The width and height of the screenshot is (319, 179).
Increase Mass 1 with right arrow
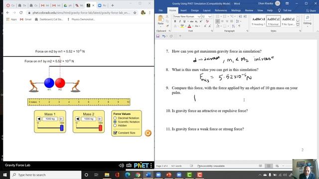[61, 119]
